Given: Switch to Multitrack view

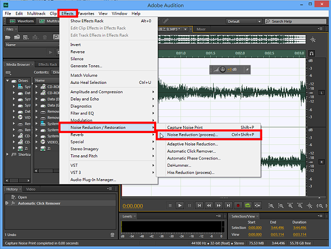Looking at the screenshot, I should [48, 21].
